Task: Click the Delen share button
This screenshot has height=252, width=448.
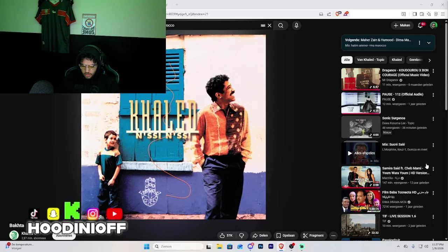Action: (260, 236)
